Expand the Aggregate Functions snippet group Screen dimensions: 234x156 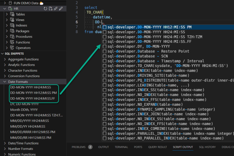(5, 59)
